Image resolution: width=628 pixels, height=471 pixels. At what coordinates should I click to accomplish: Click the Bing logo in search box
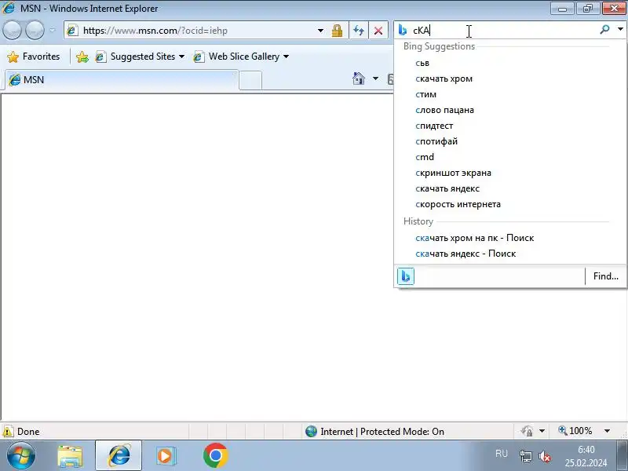point(403,30)
